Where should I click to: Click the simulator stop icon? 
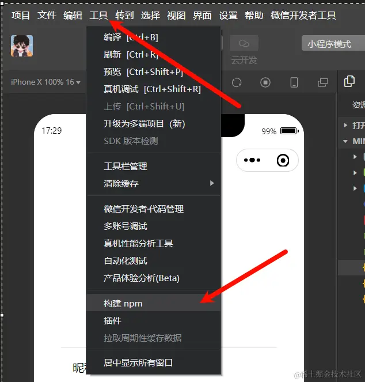(x=265, y=82)
